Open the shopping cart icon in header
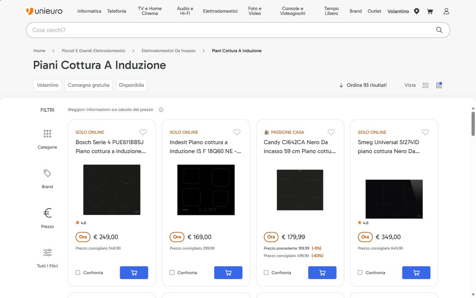476x298 pixels. tap(430, 11)
